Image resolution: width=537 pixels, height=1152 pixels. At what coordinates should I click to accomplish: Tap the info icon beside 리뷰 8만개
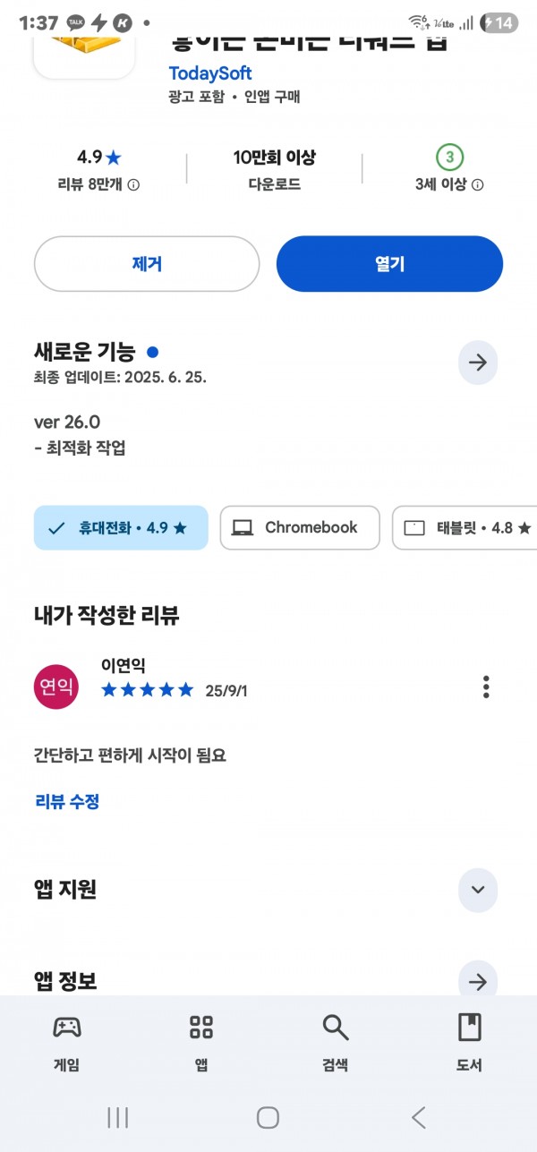133,184
